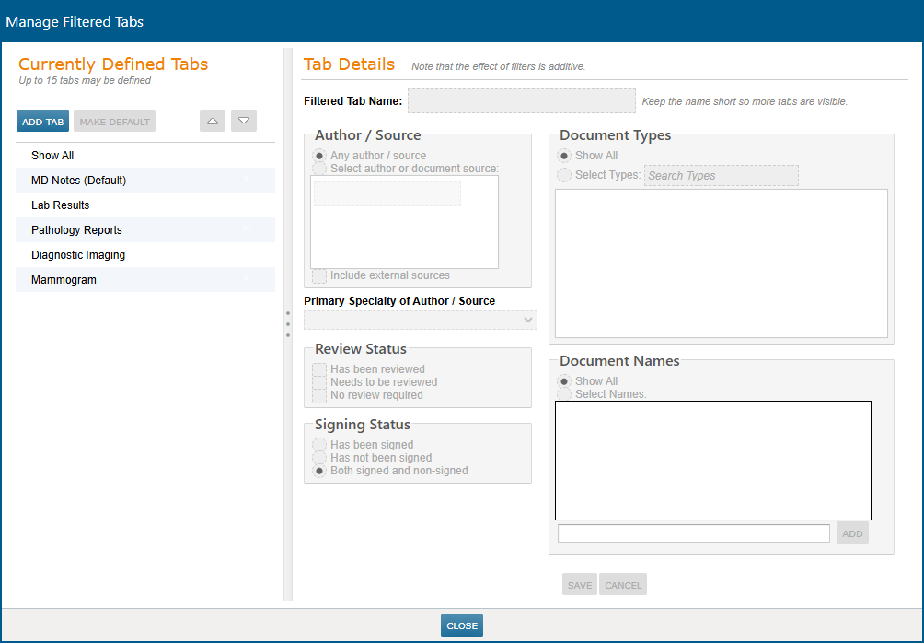Enable the Include external sources checkbox

[x=319, y=275]
